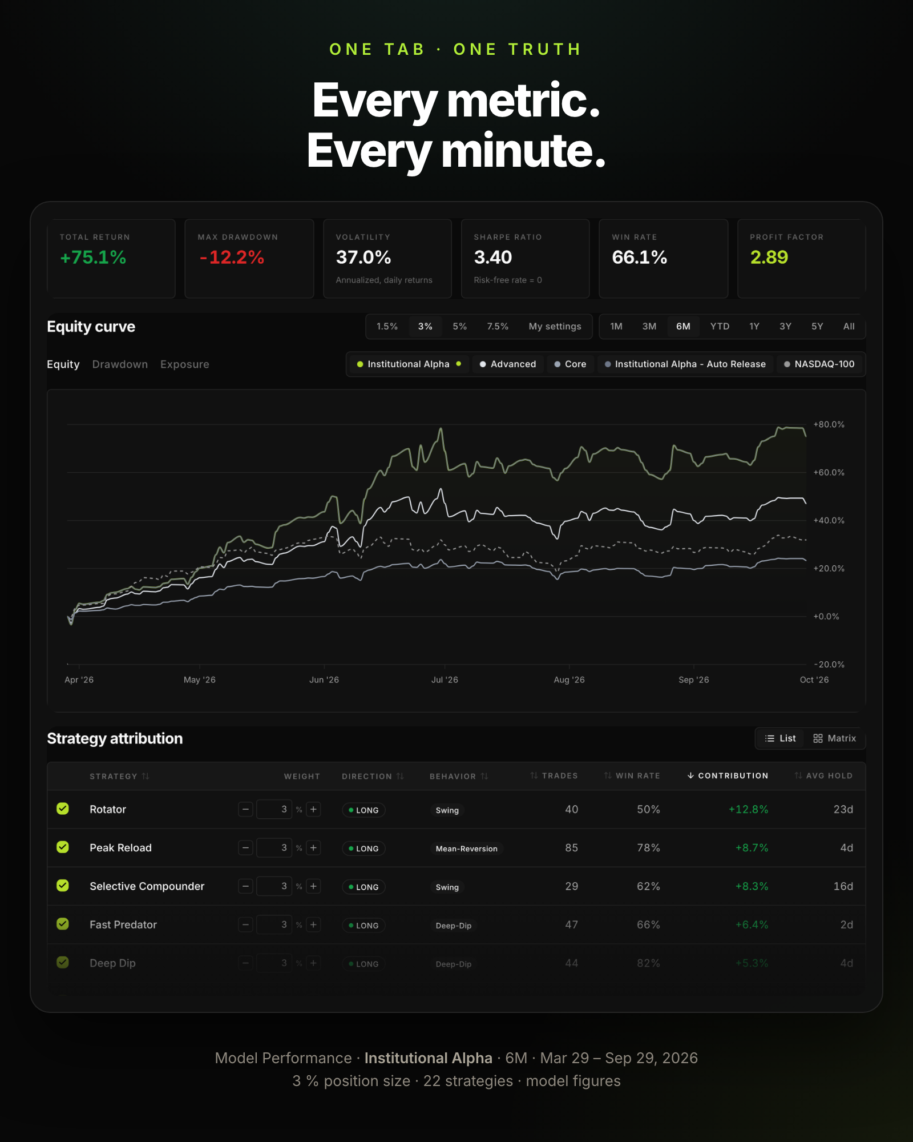Increase Rotator weight with plus button
This screenshot has width=913, height=1142.
[313, 809]
